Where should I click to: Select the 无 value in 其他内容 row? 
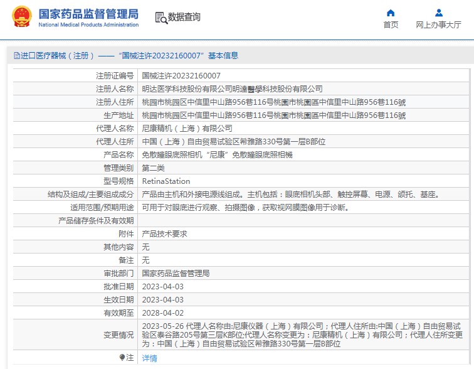pyautogui.click(x=145, y=247)
